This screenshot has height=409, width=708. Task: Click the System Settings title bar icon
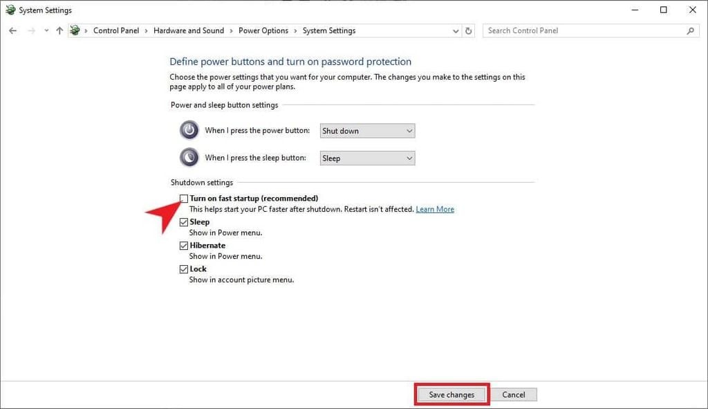pos(10,10)
